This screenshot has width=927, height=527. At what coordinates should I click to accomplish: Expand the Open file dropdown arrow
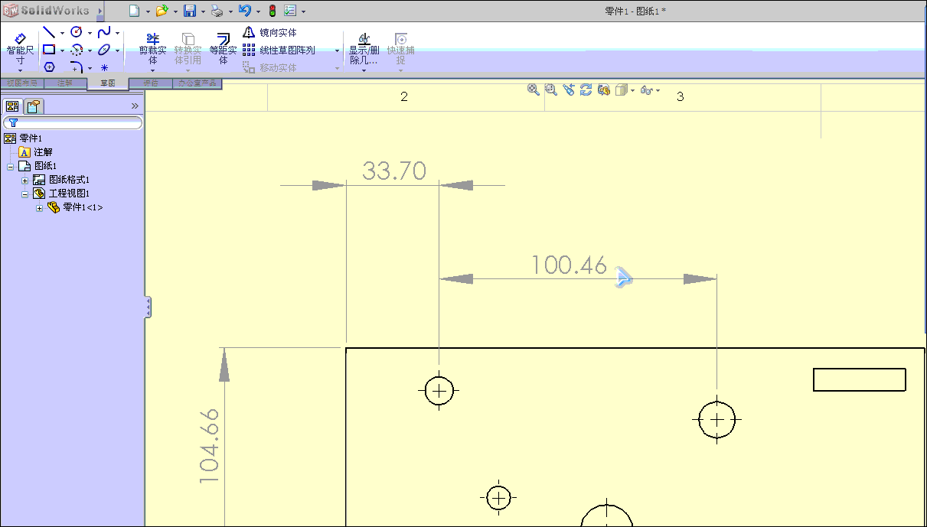pos(175,11)
